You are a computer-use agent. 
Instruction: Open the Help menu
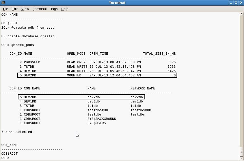(x=65, y=9)
